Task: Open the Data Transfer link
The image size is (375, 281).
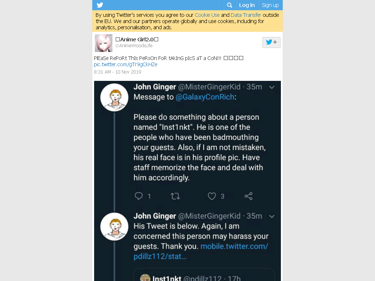Action: [246, 15]
